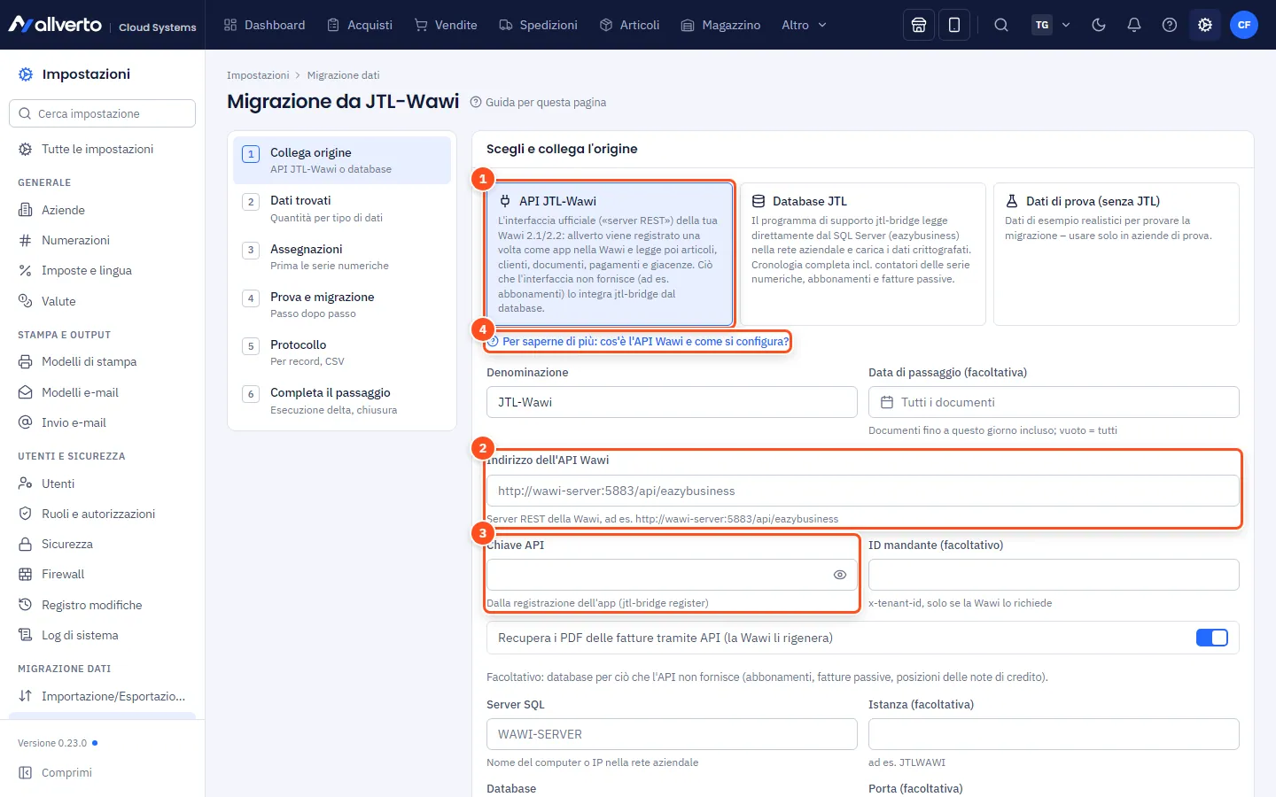This screenshot has width=1276, height=797.
Task: Click Impostazioni breadcrumb
Action: point(258,75)
